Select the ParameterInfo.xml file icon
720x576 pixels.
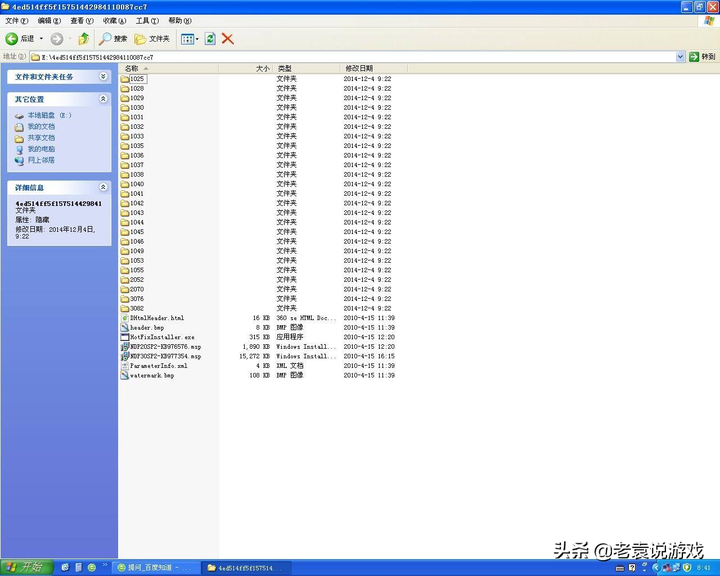point(125,366)
